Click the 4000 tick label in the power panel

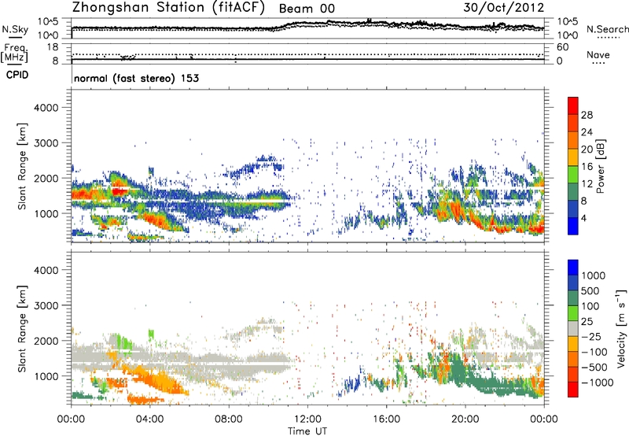pos(46,108)
